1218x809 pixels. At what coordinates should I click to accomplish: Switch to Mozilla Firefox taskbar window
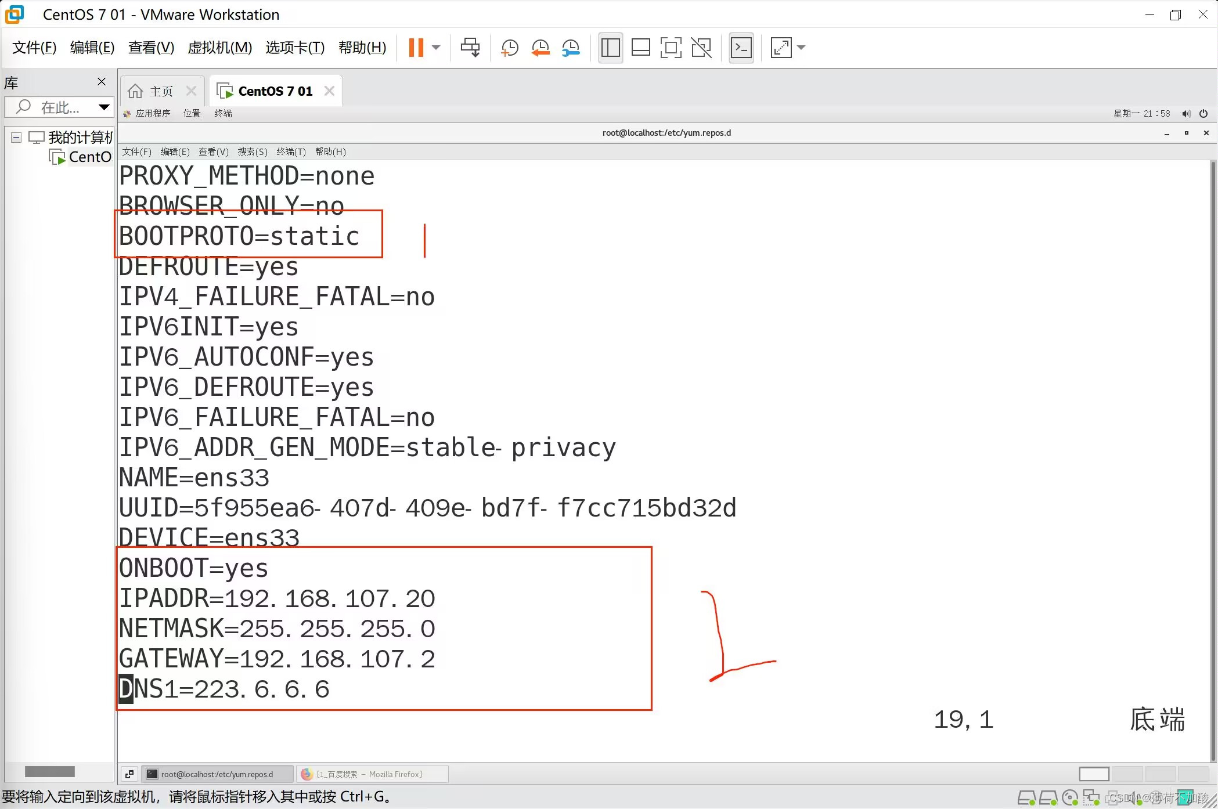(372, 774)
